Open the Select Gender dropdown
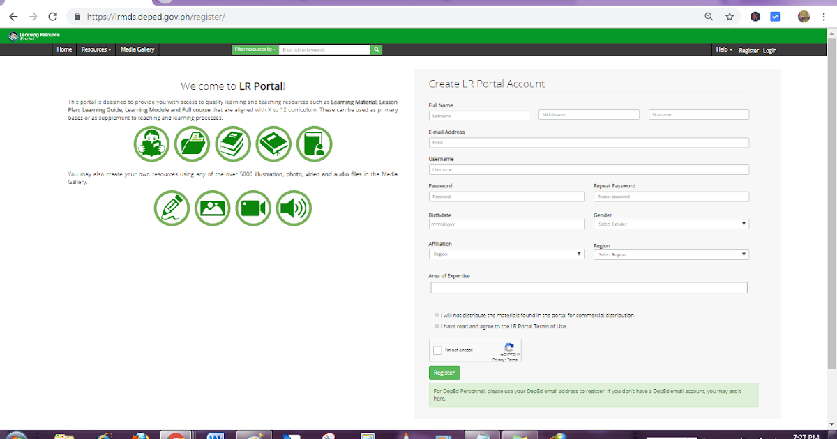This screenshot has width=837, height=439. coord(671,224)
